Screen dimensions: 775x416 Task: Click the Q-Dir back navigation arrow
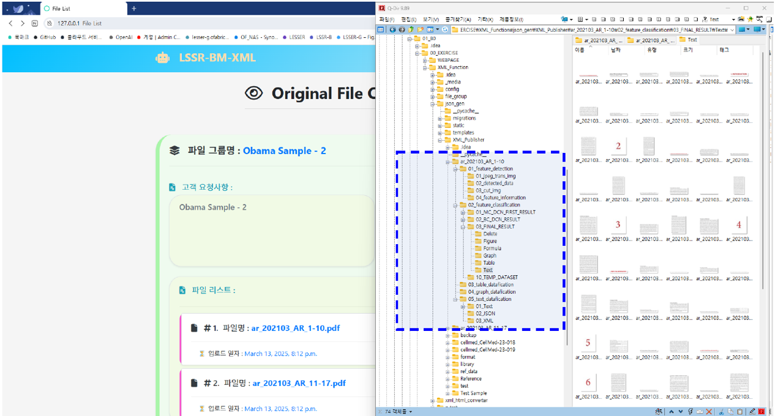(393, 29)
